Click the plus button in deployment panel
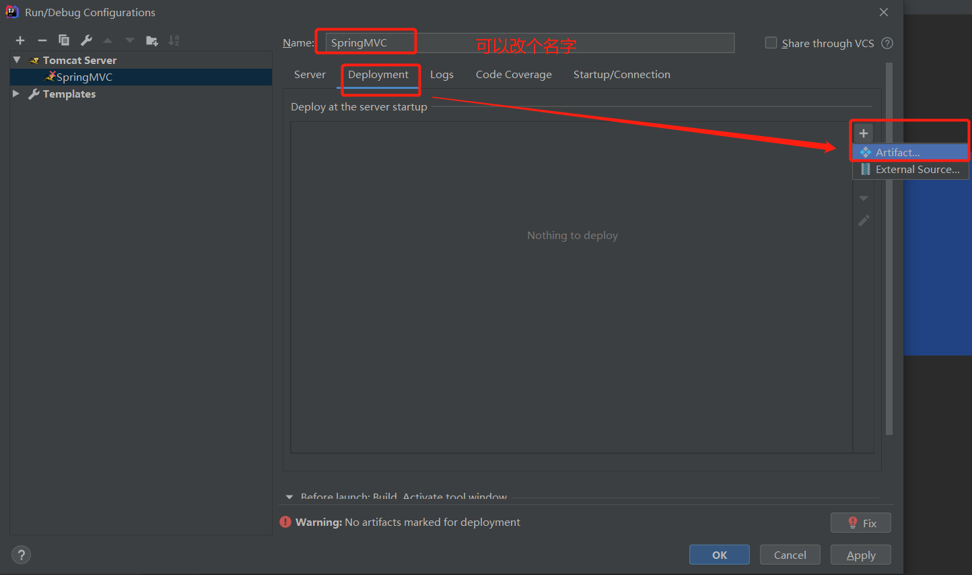The height and width of the screenshot is (575, 972). tap(863, 133)
